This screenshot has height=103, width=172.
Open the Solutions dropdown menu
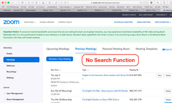[x=30, y=22]
